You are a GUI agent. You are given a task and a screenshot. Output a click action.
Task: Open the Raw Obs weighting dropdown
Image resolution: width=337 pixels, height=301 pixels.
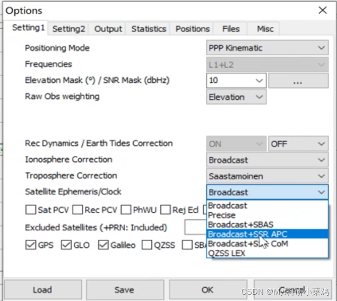click(236, 97)
